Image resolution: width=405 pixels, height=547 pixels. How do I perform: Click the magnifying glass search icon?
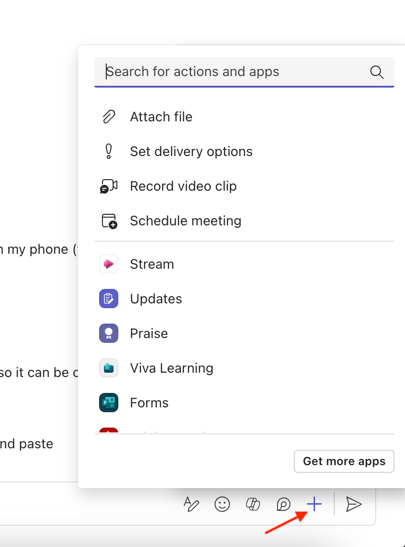tap(377, 72)
